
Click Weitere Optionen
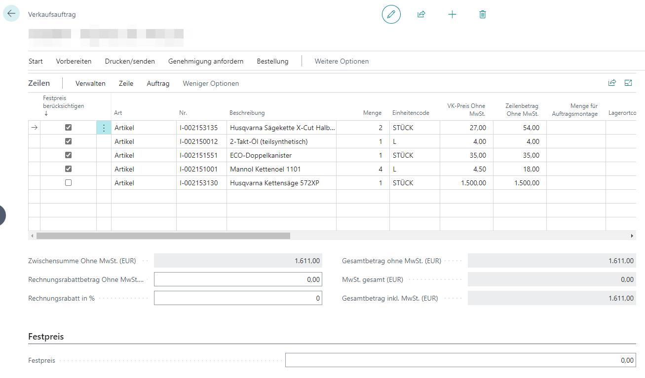(x=341, y=62)
